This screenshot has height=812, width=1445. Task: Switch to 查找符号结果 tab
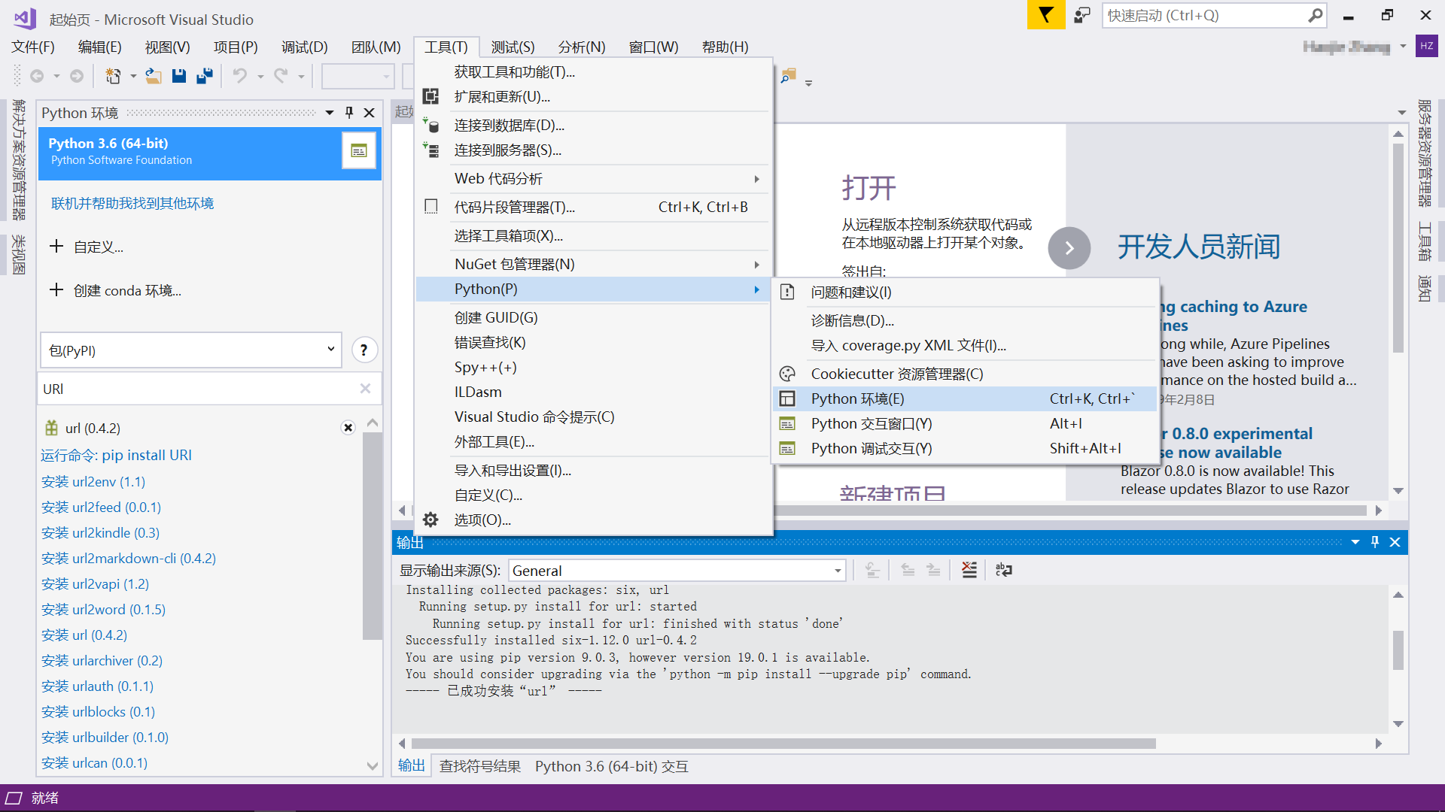[479, 766]
